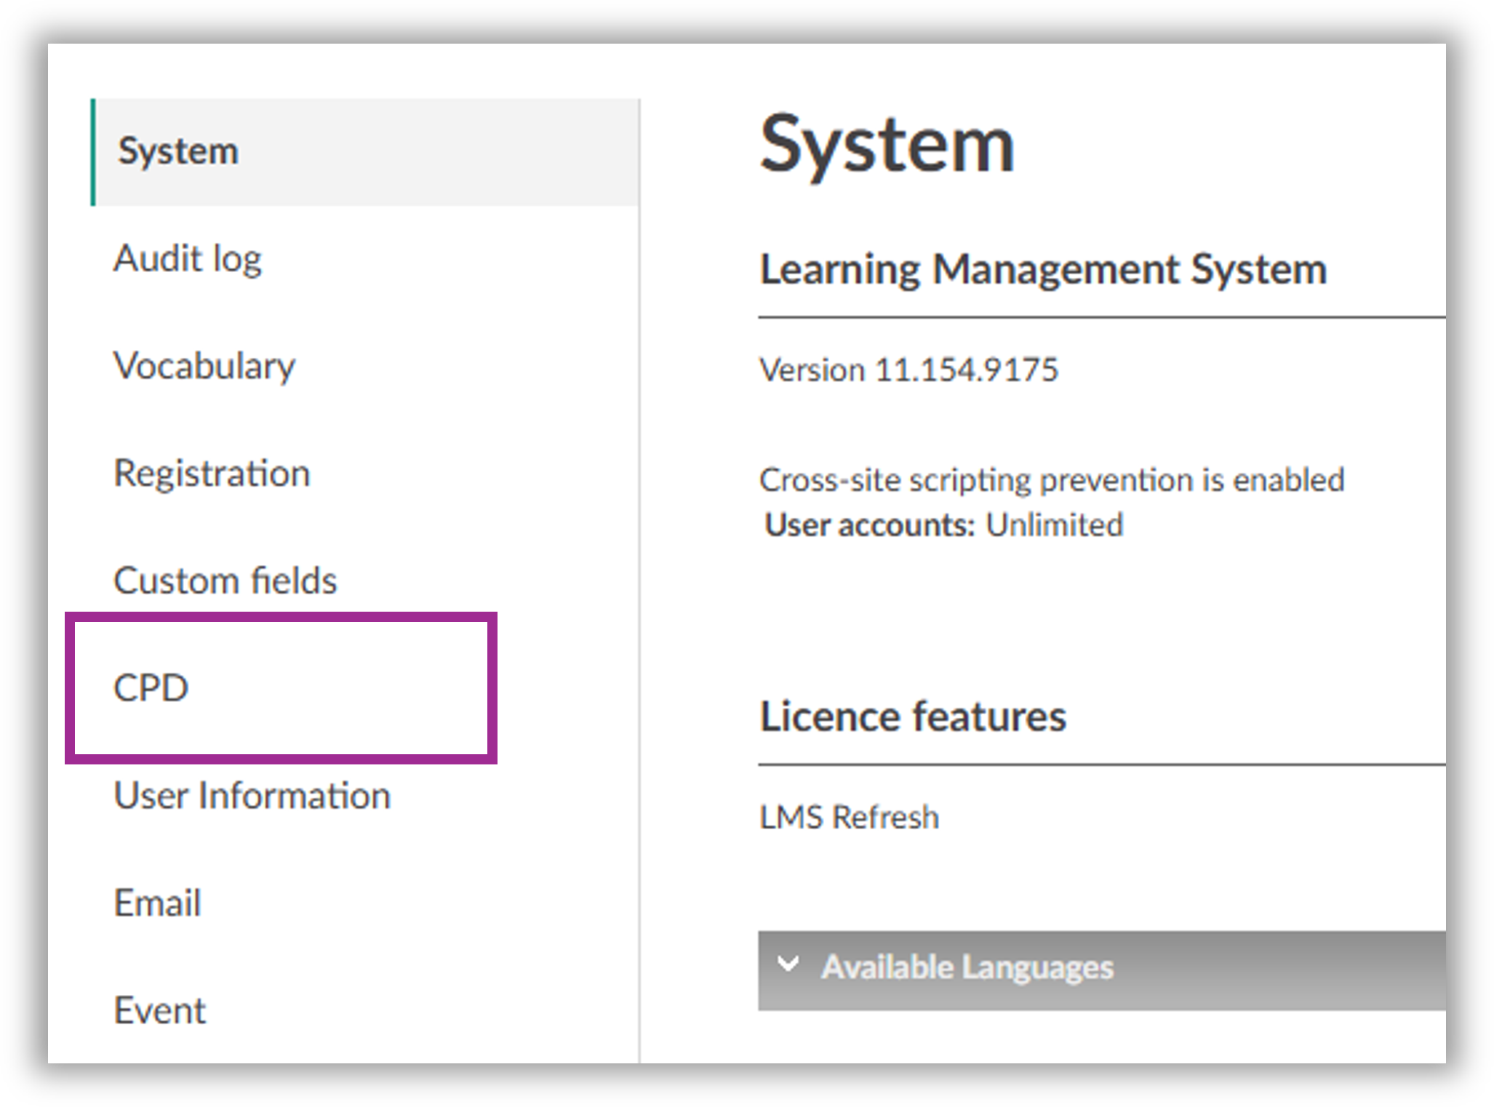
Task: Open the Custom fields menu entry
Action: (x=225, y=580)
